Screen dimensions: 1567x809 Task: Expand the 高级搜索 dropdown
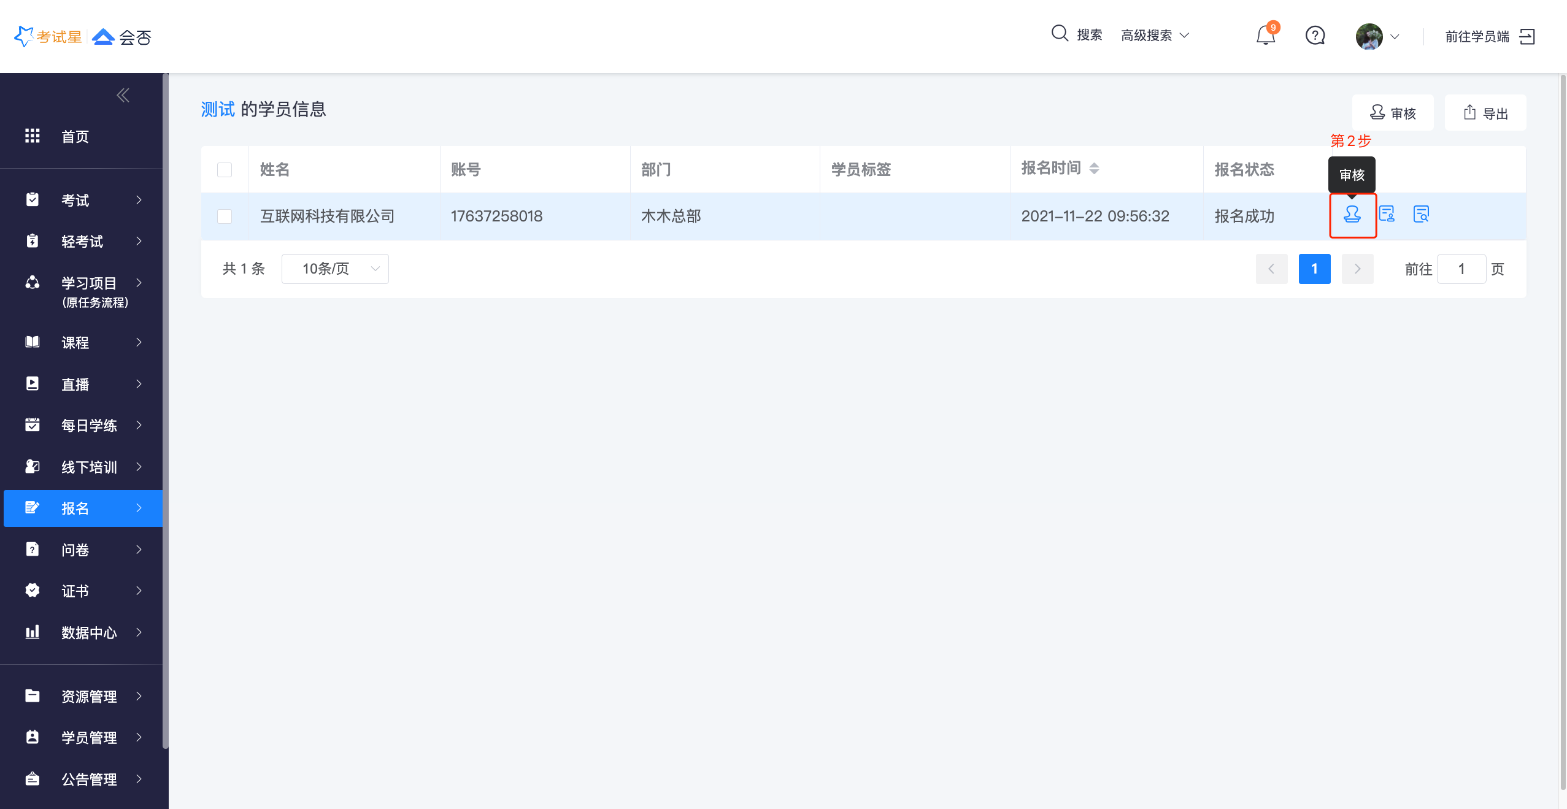[1155, 36]
